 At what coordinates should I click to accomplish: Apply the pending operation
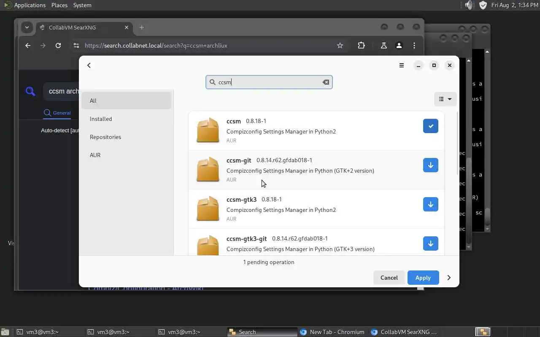423,278
